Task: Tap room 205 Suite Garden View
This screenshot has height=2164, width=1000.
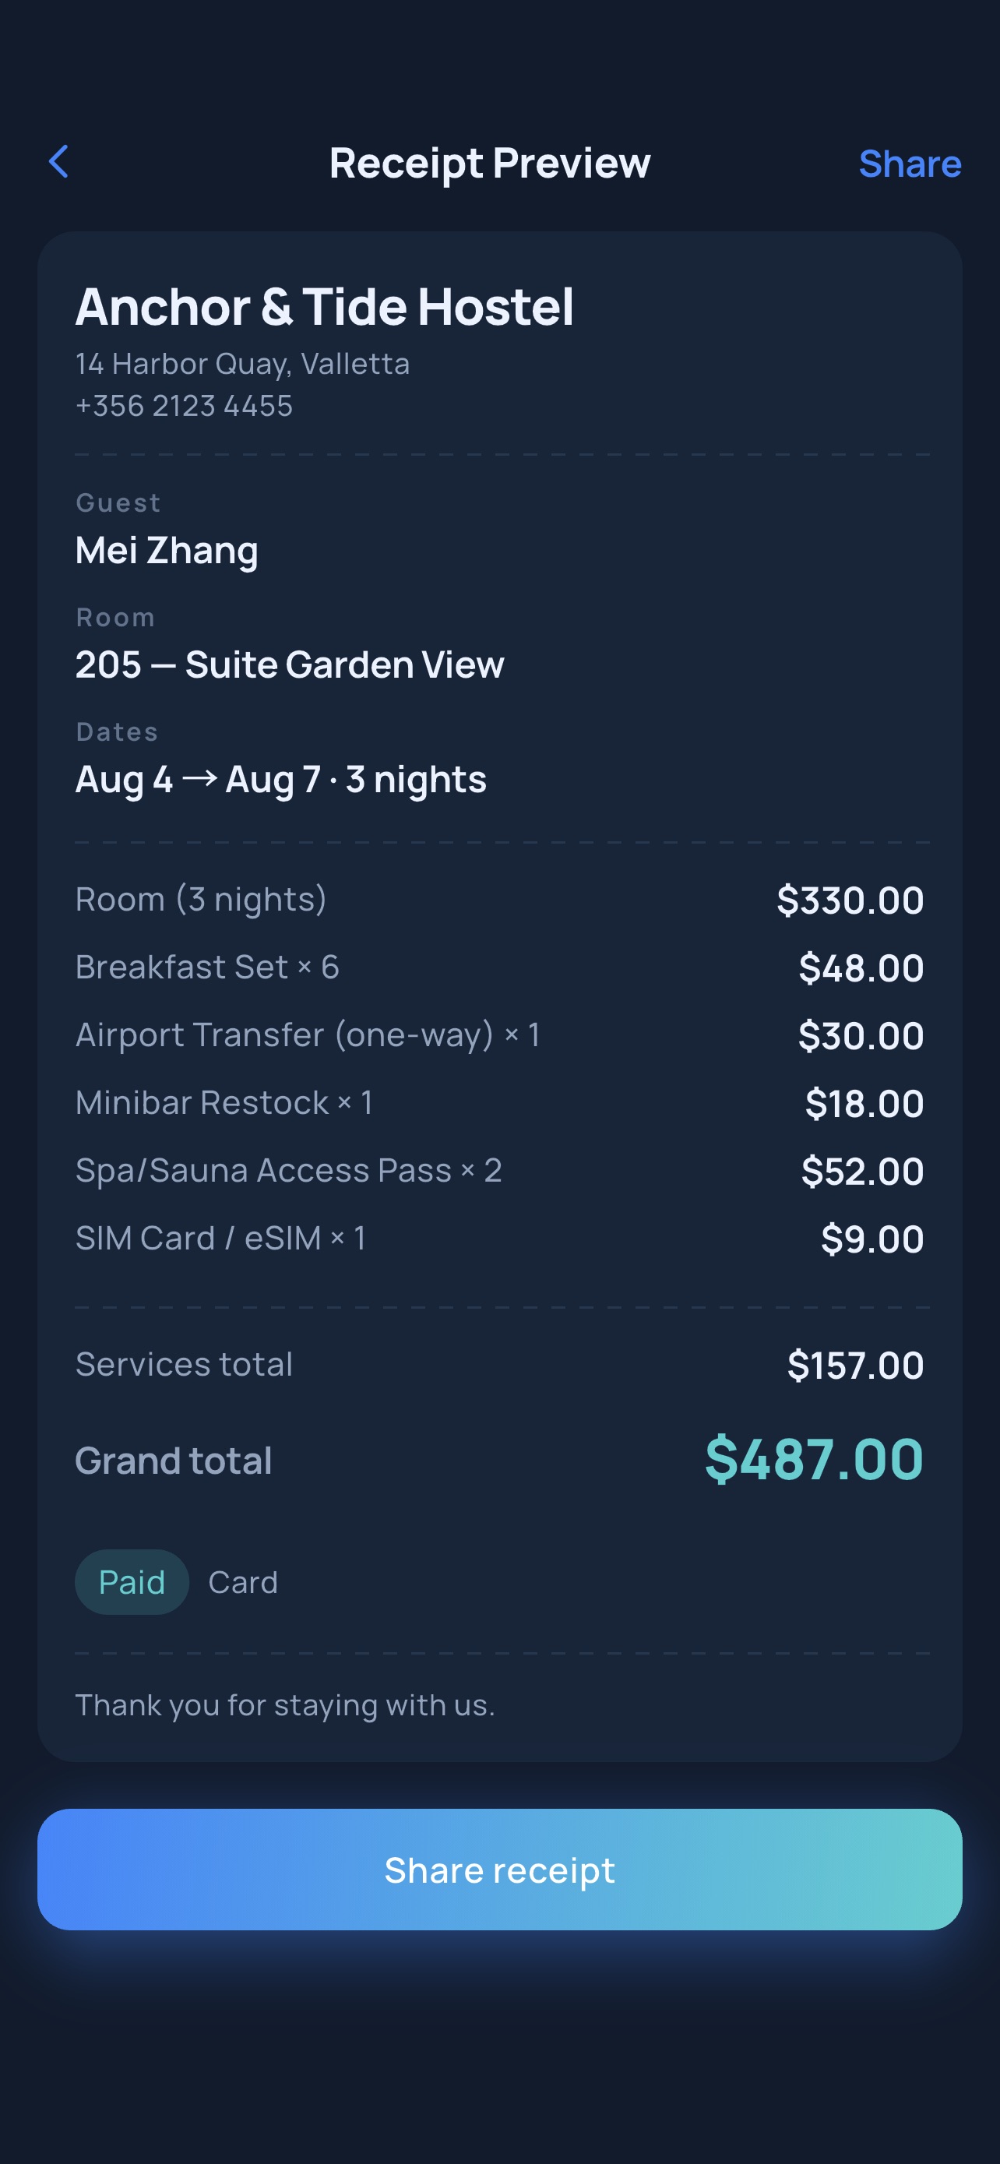Action: tap(290, 664)
